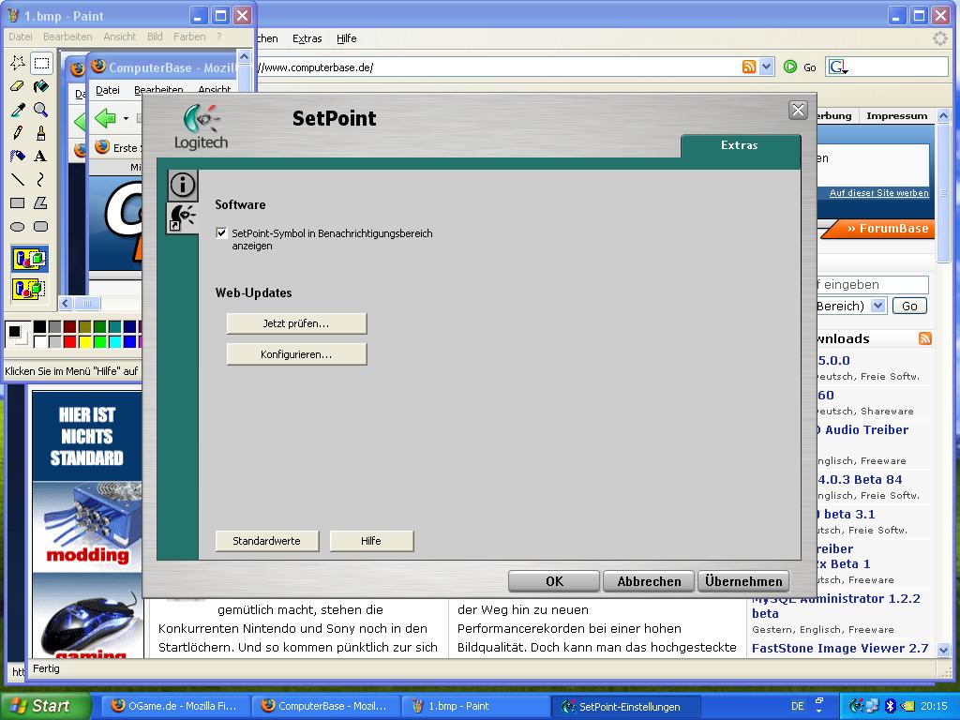960x720 pixels.
Task: Click the Go button next to Bereich
Action: [909, 307]
